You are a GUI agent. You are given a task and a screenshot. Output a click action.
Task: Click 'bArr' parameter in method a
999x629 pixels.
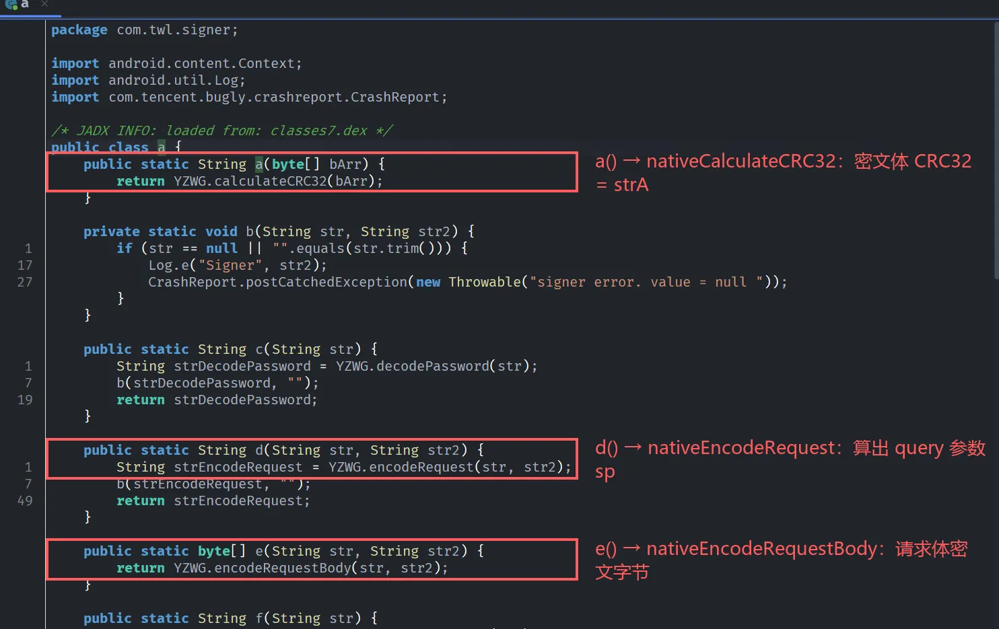(345, 164)
